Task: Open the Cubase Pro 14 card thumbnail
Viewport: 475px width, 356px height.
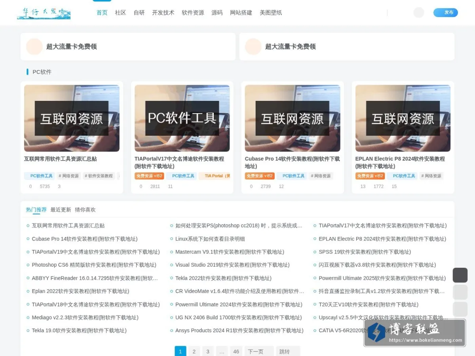Action: 293,118
